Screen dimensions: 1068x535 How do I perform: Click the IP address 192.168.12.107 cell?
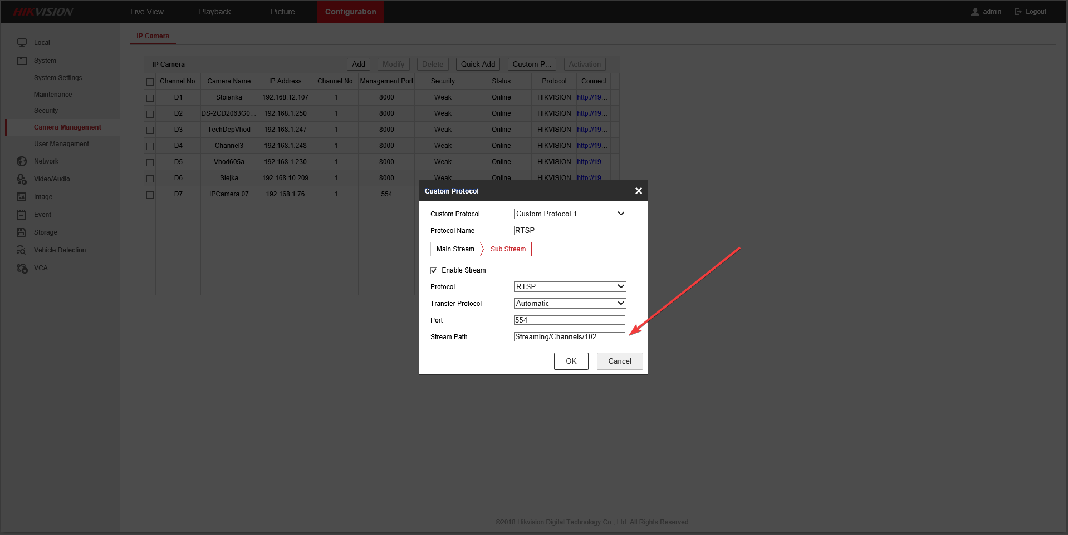pos(285,97)
